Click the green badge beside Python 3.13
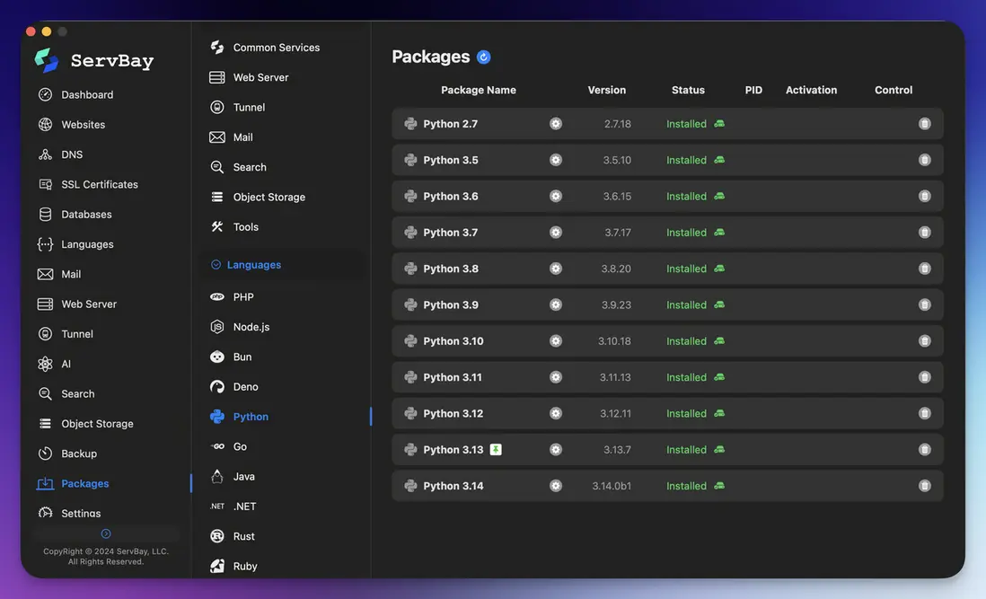Image resolution: width=986 pixels, height=599 pixels. (x=496, y=449)
